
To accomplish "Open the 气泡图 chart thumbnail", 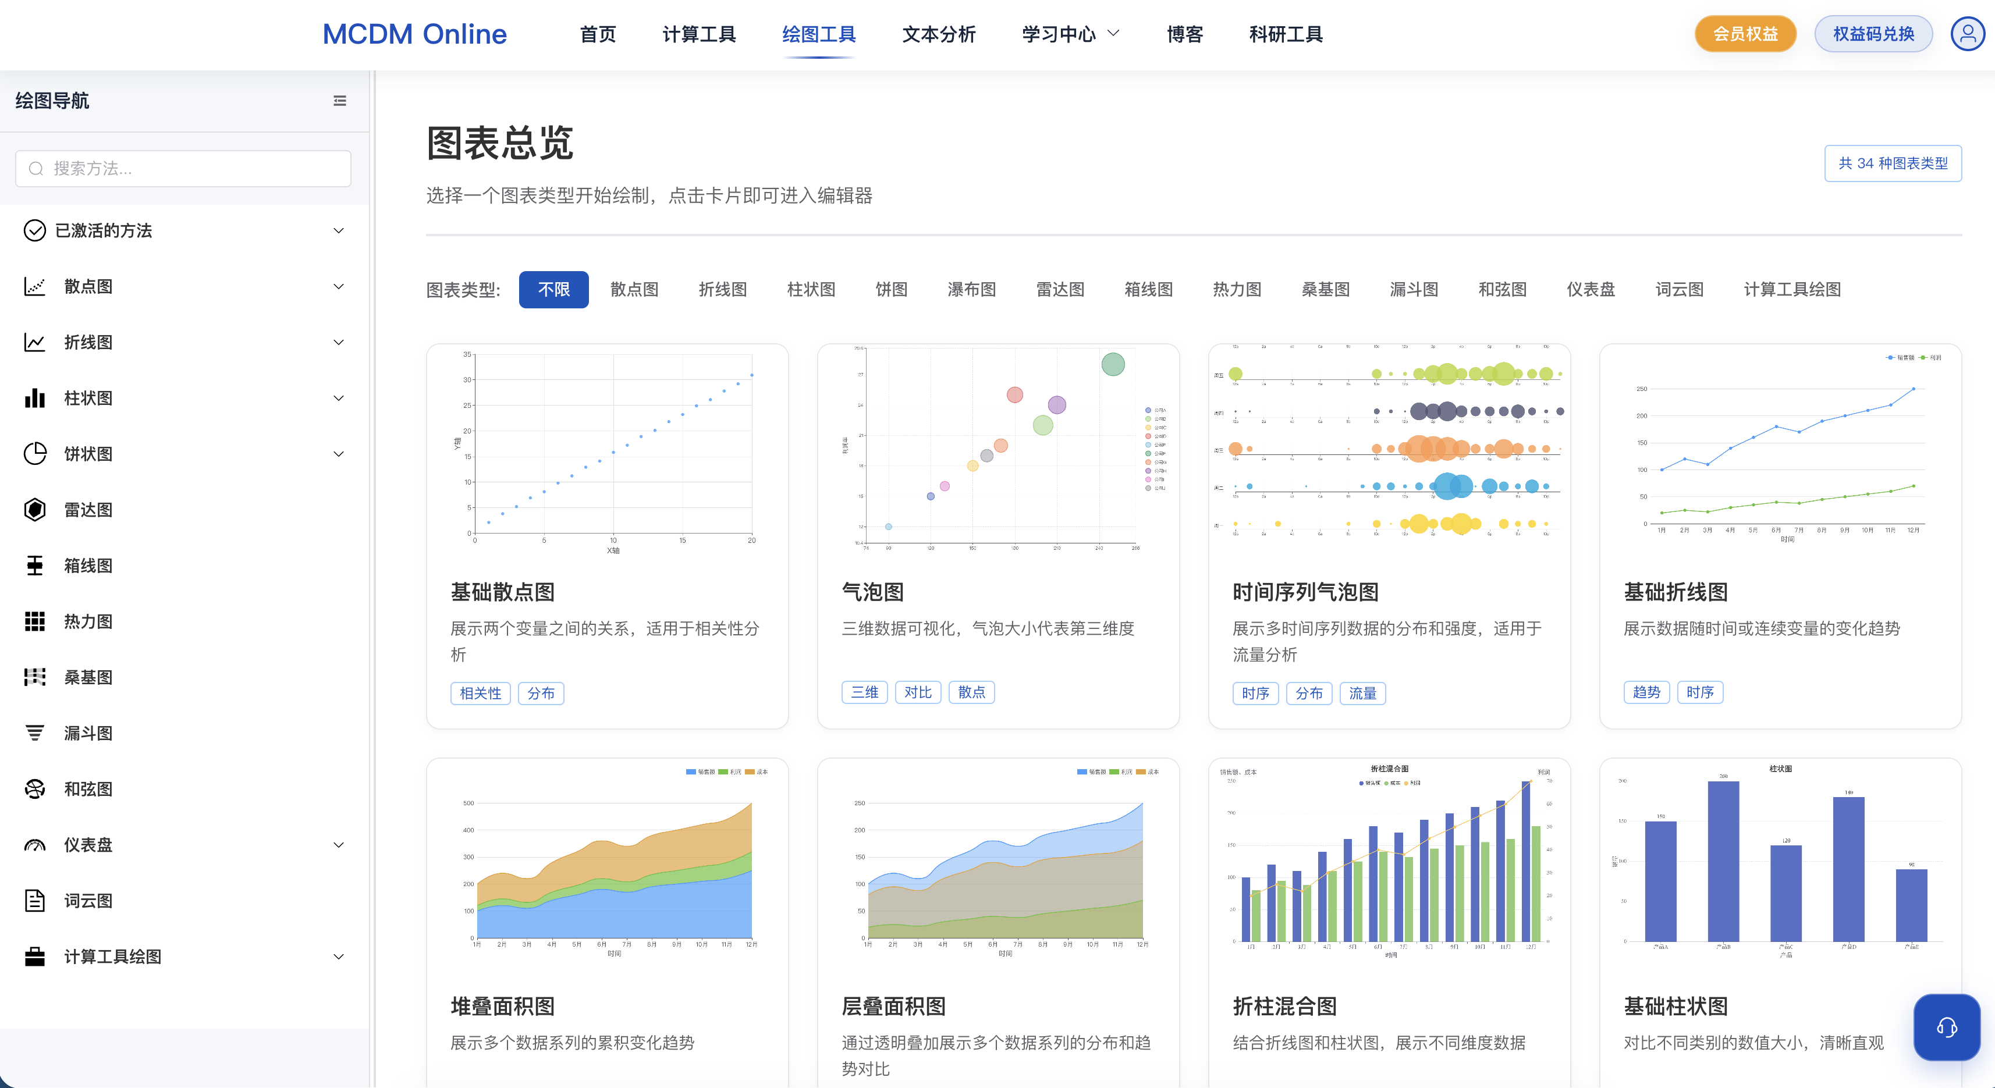I will coord(998,452).
